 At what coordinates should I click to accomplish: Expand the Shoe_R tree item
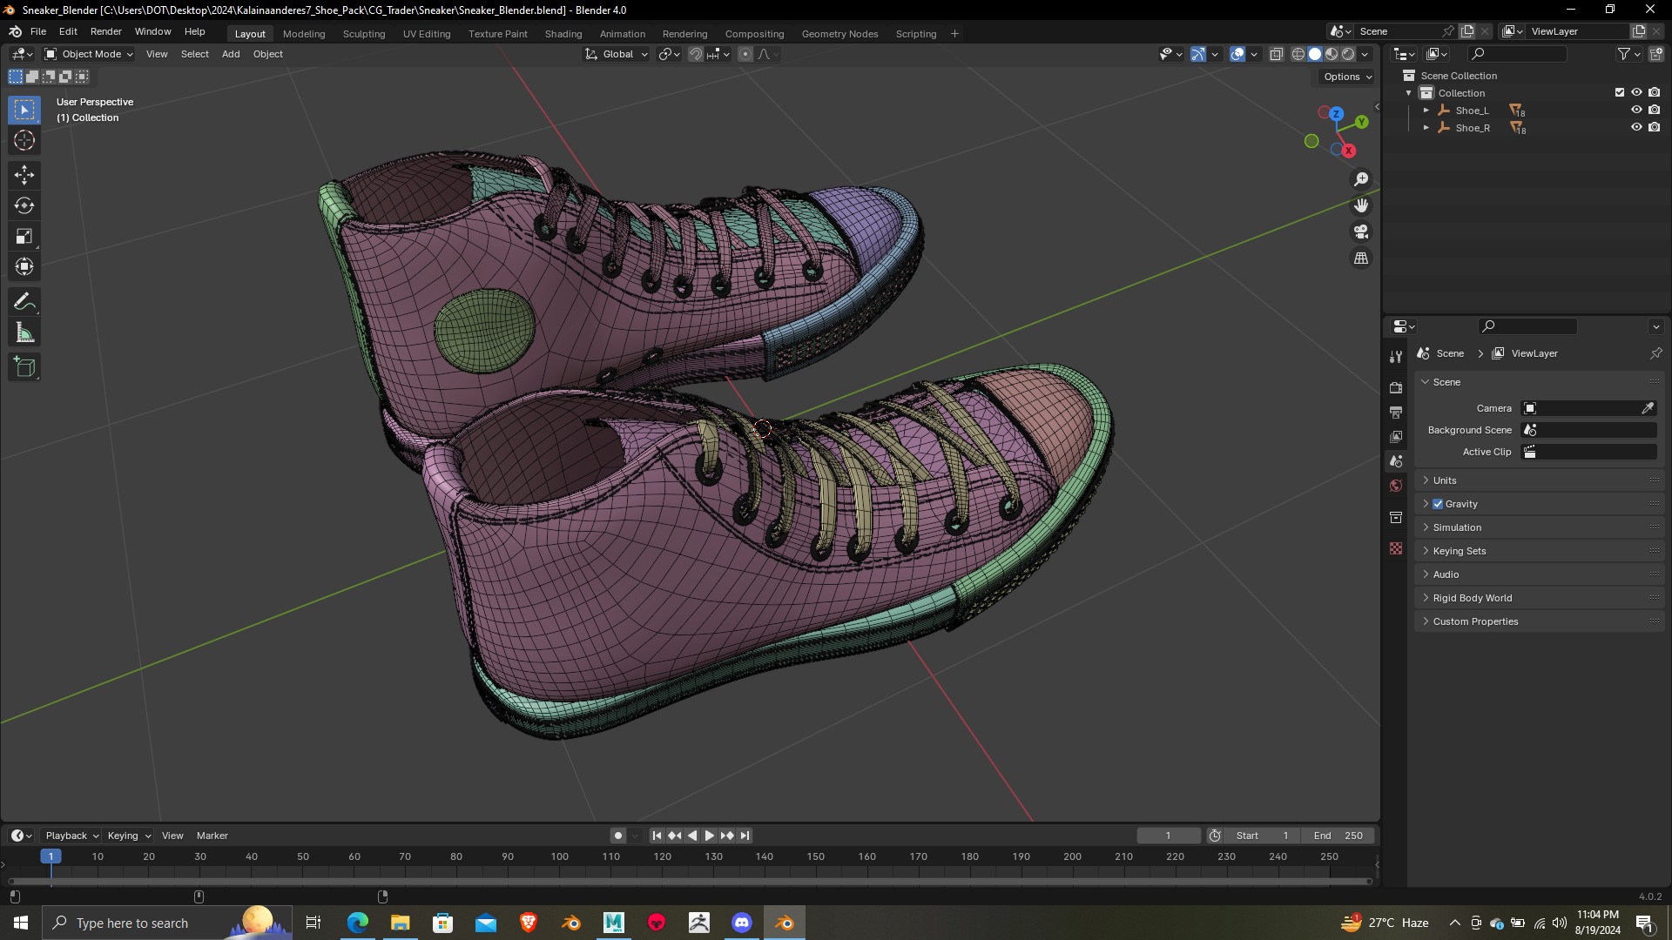click(1426, 128)
